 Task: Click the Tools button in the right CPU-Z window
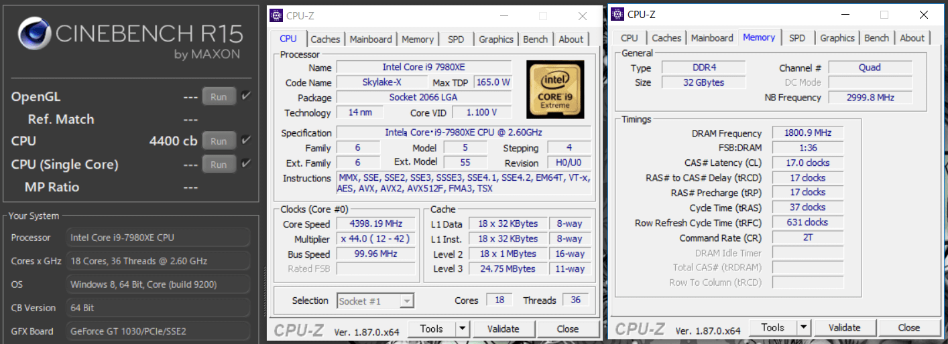[x=772, y=327]
